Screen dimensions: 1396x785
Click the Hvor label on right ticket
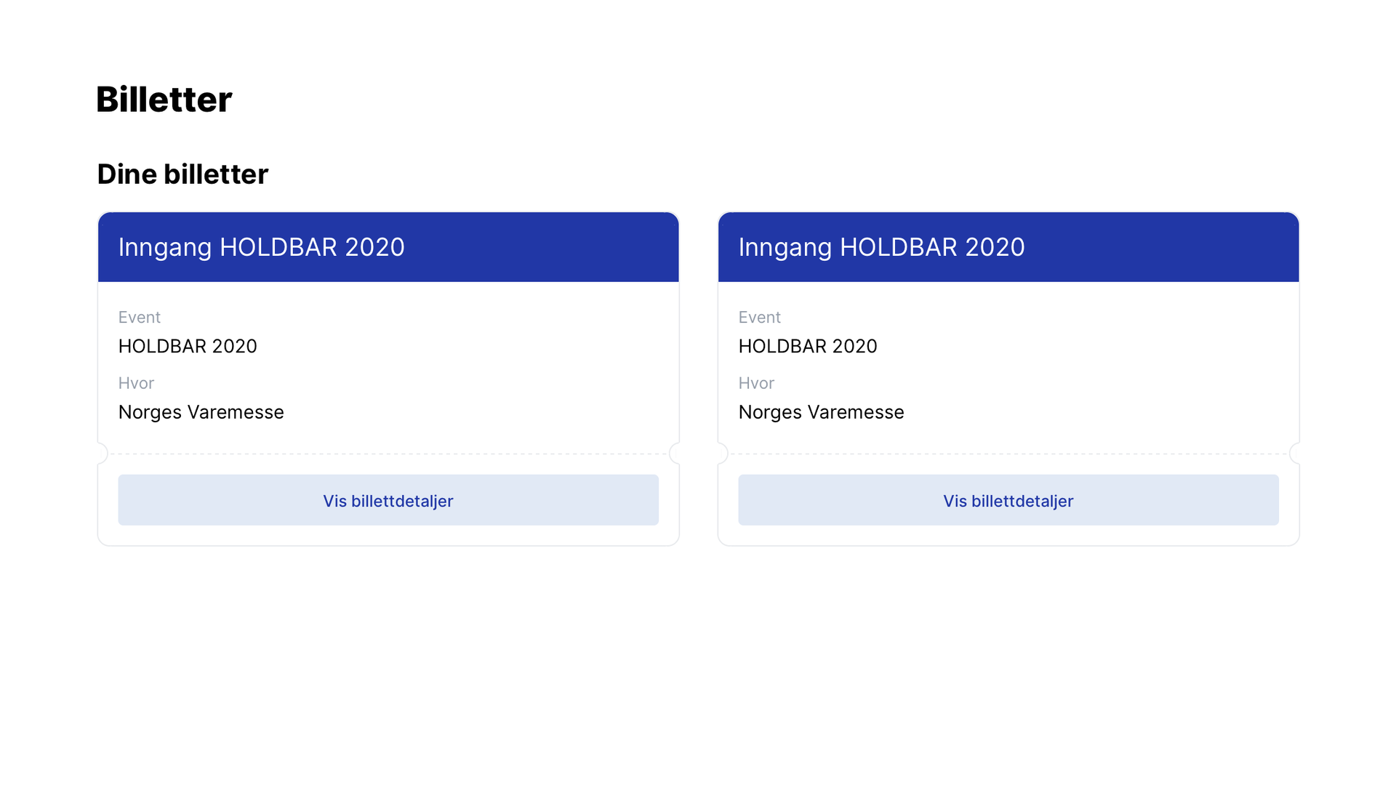tap(757, 383)
